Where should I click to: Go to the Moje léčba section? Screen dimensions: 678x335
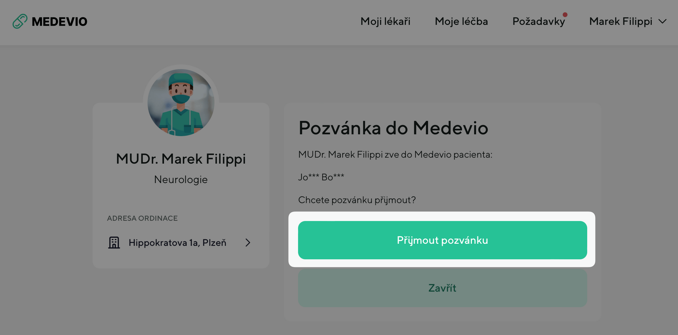pyautogui.click(x=461, y=21)
